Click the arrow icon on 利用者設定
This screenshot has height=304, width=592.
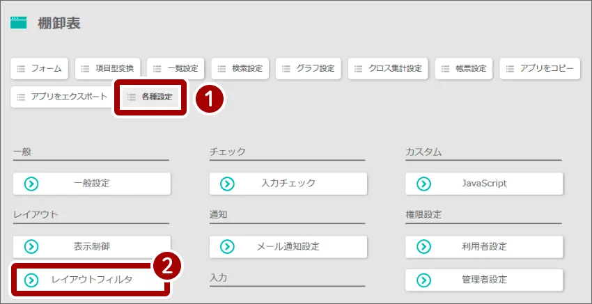pos(423,247)
